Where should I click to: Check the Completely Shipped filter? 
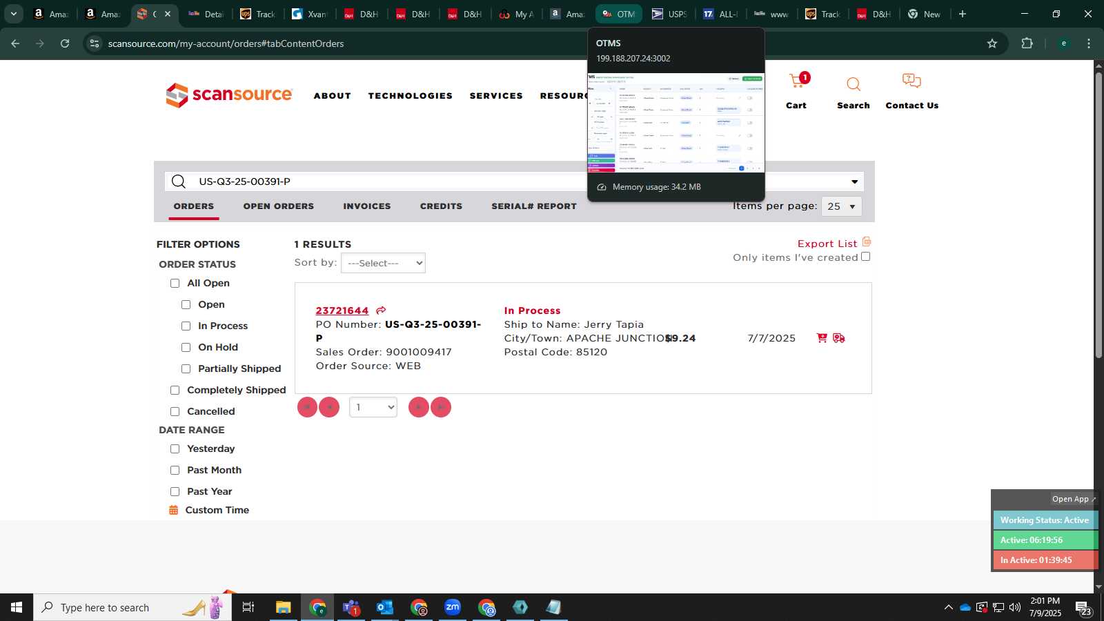pos(175,391)
